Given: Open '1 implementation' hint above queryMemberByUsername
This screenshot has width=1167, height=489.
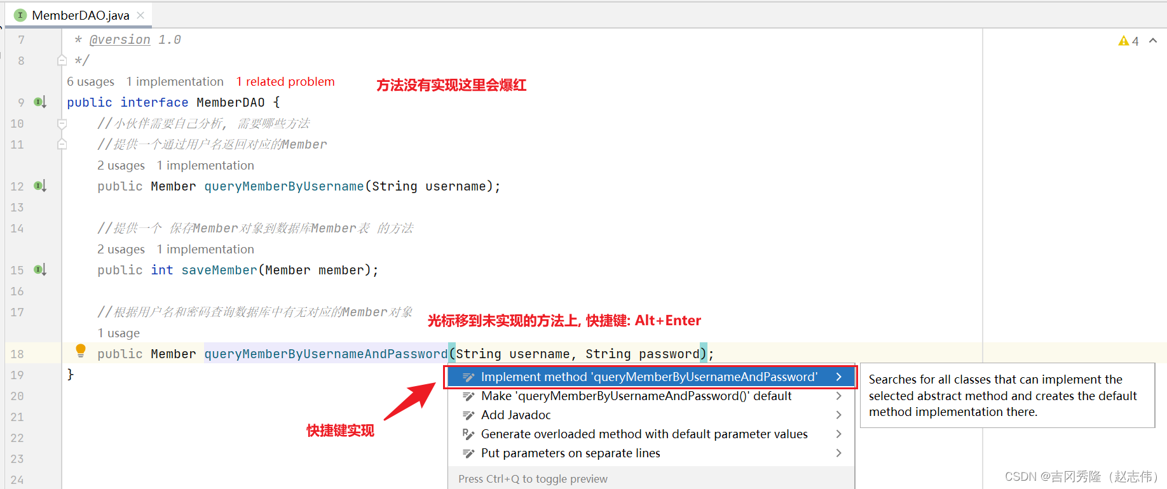Looking at the screenshot, I should pos(205,165).
